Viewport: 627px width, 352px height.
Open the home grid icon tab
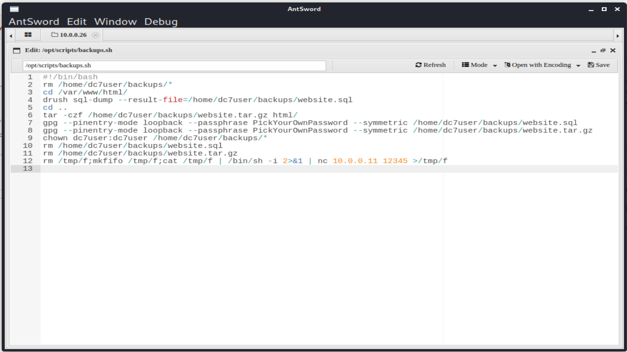point(28,35)
